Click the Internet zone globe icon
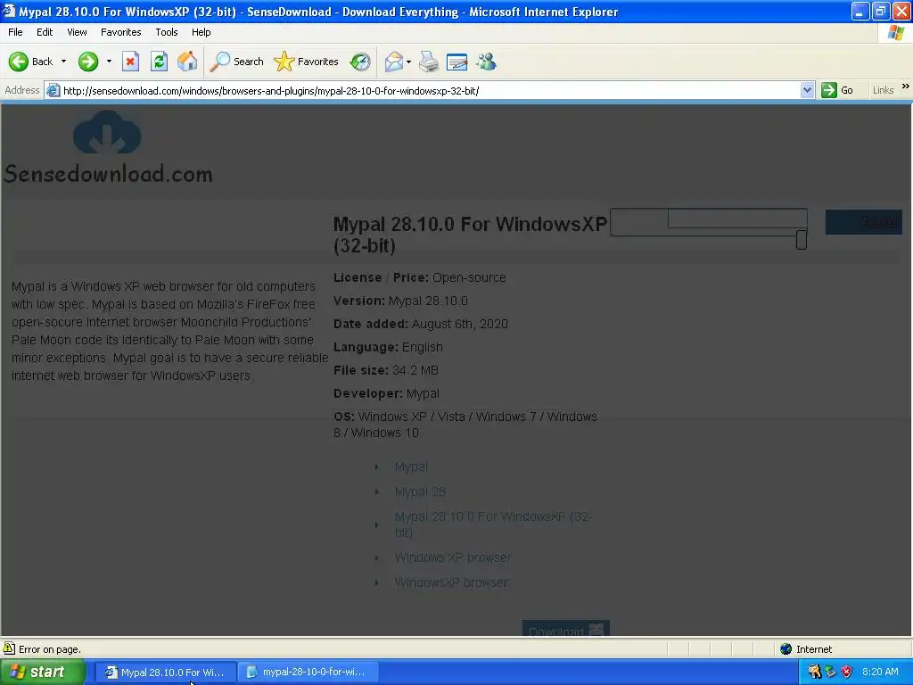The height and width of the screenshot is (685, 913). [786, 649]
